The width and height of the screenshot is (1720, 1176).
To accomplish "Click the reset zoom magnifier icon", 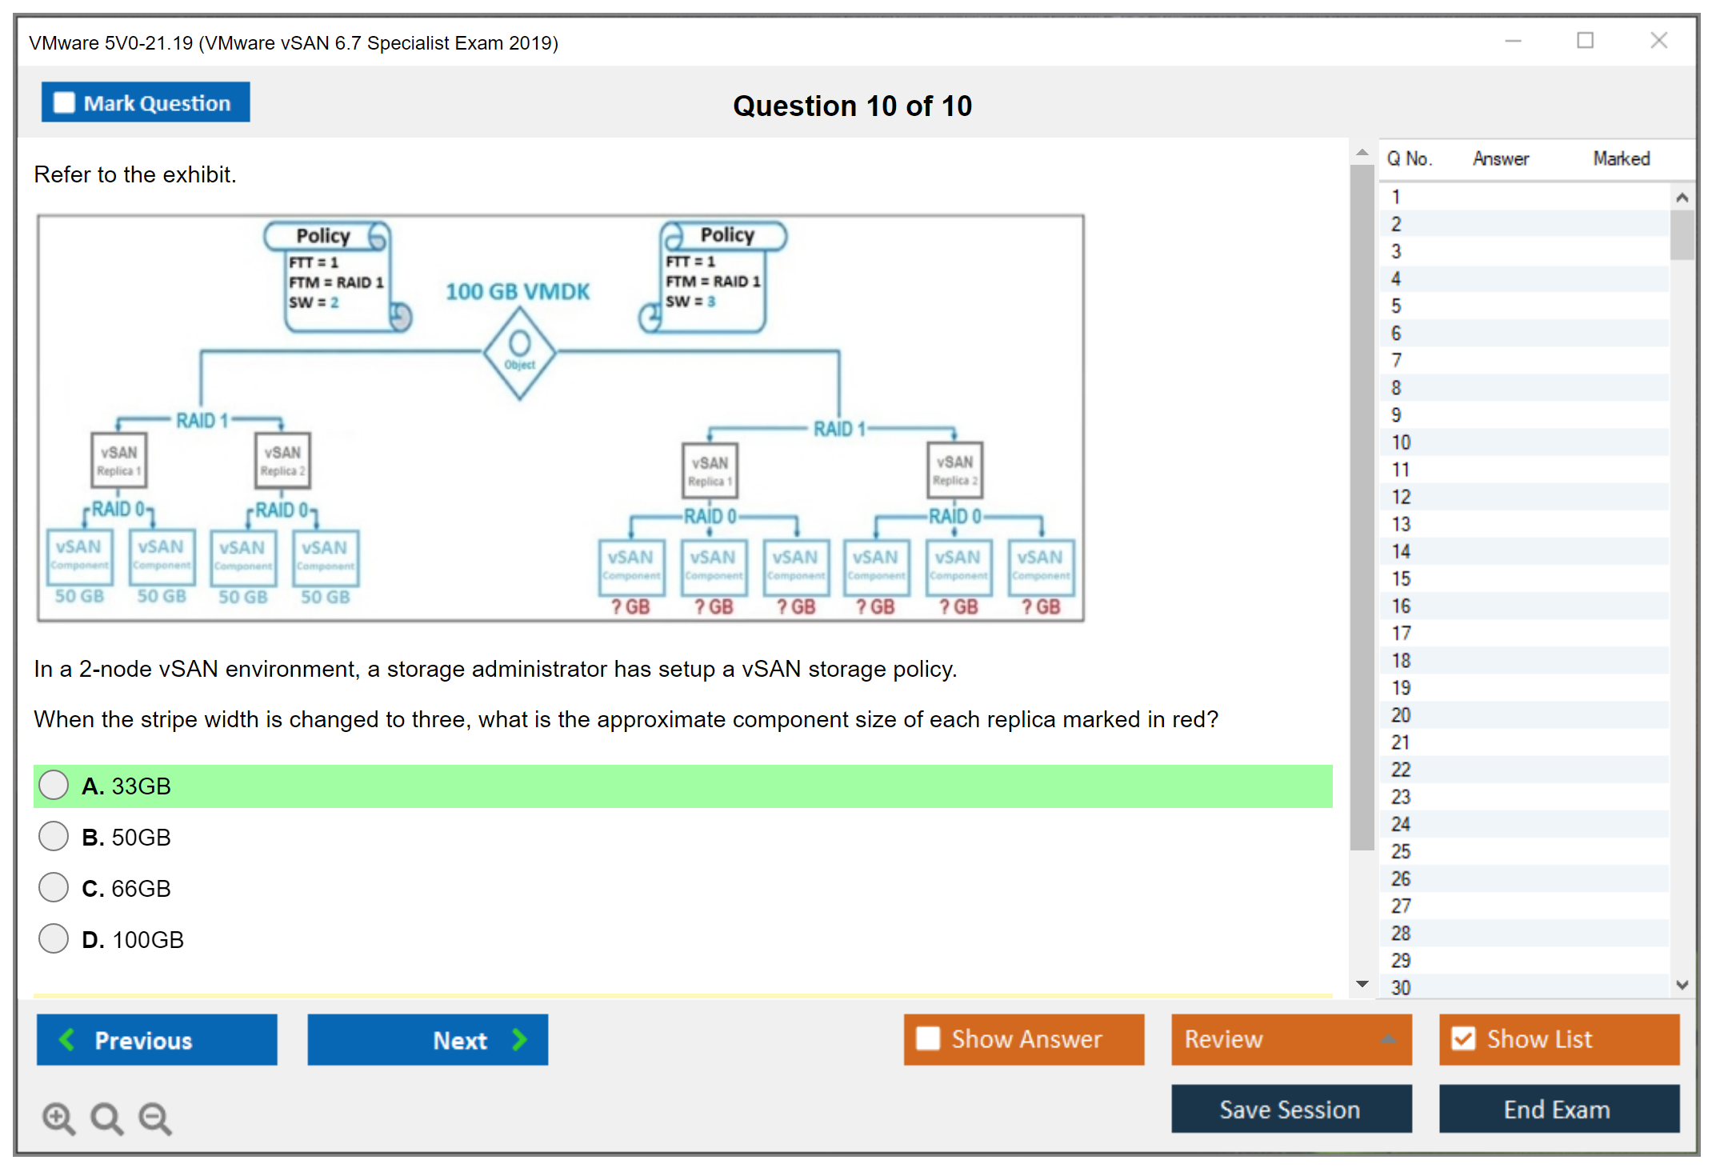I will click(106, 1118).
